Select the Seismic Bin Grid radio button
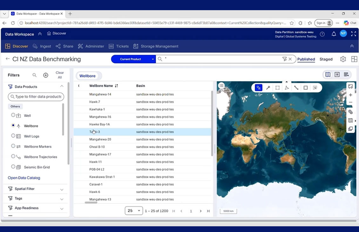 (13, 167)
